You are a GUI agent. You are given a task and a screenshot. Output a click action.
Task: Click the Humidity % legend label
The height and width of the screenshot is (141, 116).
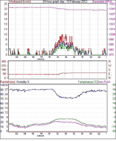pyautogui.click(x=23, y=82)
